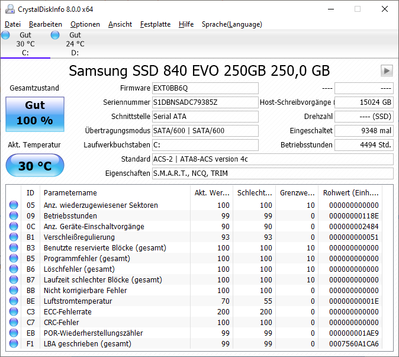Click the disk title Samsung SSD 840 EVO
Image resolution: width=399 pixels, height=357 pixels.
(x=199, y=70)
